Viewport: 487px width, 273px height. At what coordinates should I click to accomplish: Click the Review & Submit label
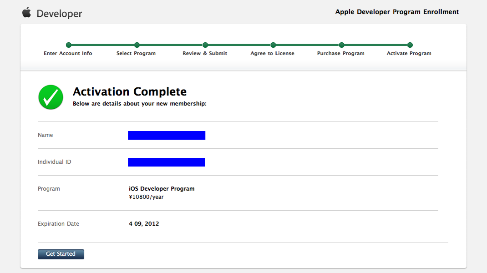[205, 53]
